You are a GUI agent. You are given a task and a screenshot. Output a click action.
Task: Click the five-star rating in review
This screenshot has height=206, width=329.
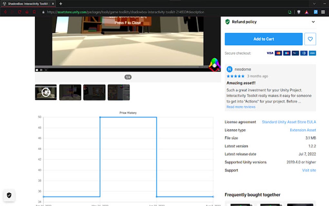pyautogui.click(x=235, y=76)
